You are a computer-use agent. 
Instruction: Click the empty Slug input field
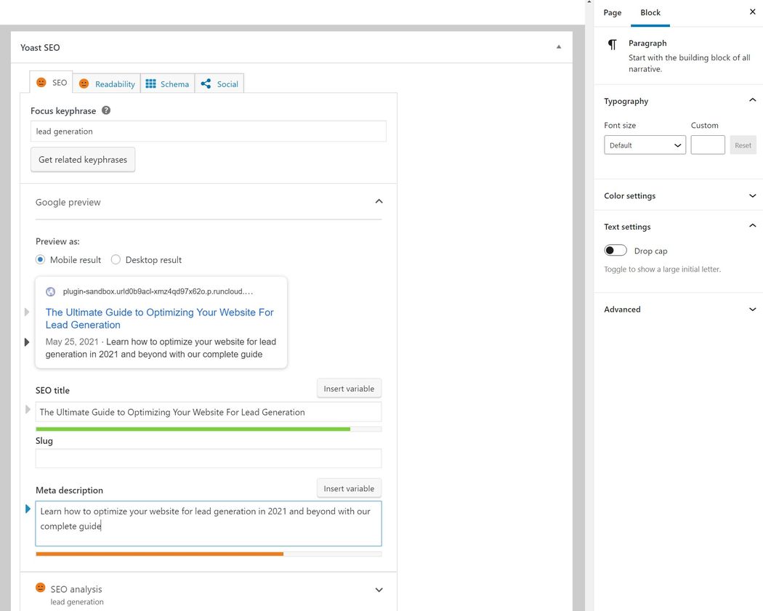point(209,458)
